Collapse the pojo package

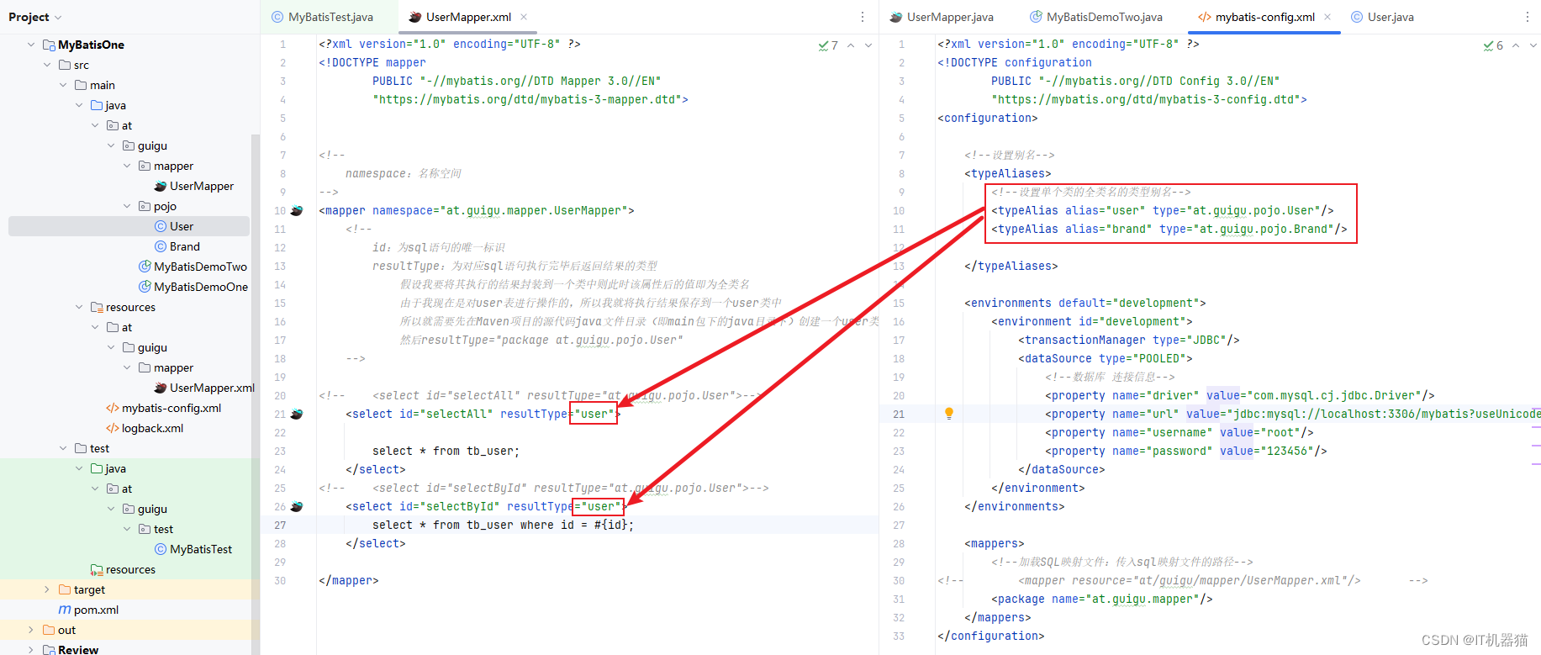click(127, 206)
